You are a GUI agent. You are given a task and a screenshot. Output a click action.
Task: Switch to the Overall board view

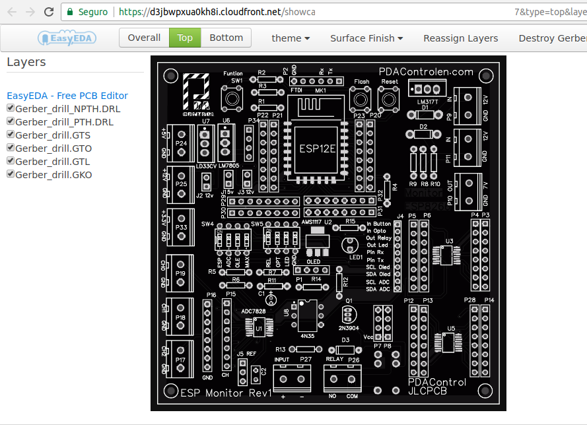click(x=144, y=38)
